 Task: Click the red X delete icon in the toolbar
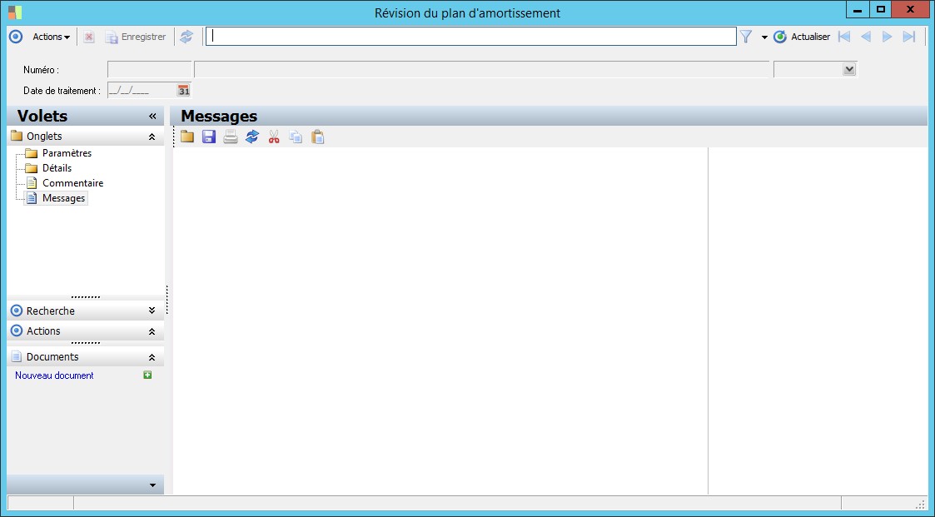89,37
